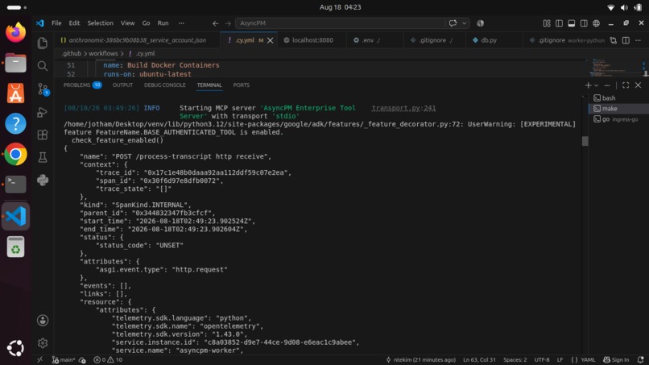Open the Run menu
Viewport: 649px width, 365px height.
[163, 23]
